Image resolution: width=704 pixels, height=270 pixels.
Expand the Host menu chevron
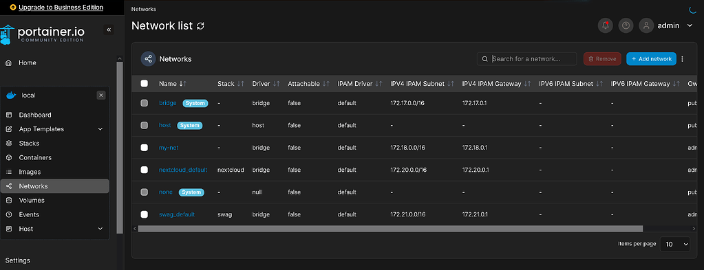[100, 229]
